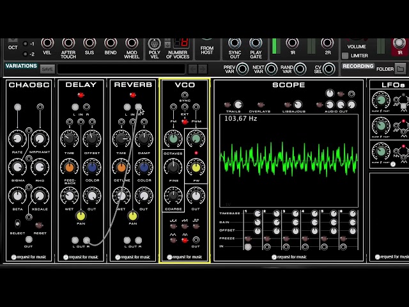
Task: Select the OCT -2 radio button
Action: click(x=26, y=54)
